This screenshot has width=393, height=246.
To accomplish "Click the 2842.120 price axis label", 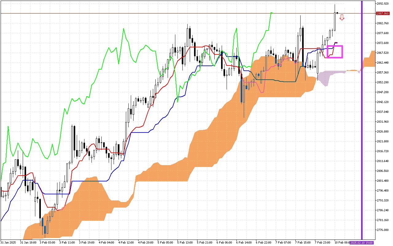I will pos(382,102).
